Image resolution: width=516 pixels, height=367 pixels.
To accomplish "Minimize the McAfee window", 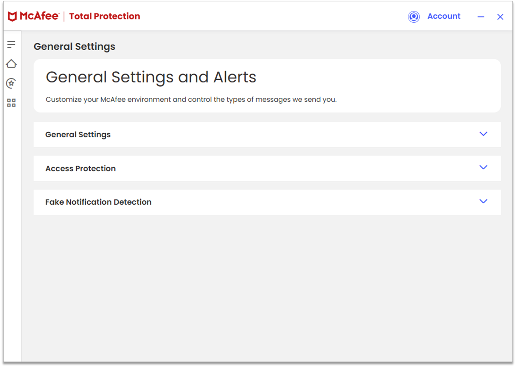I will click(x=481, y=17).
